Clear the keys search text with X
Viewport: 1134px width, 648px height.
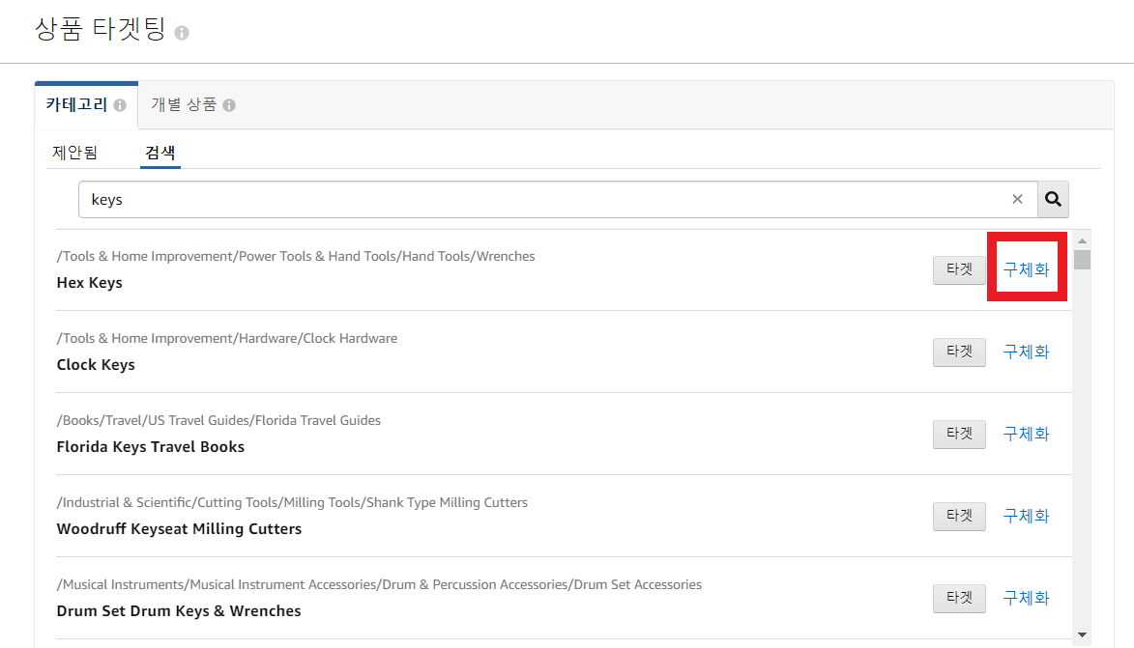1017,199
